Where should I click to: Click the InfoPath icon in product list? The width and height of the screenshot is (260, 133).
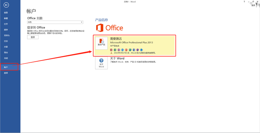click(138, 50)
